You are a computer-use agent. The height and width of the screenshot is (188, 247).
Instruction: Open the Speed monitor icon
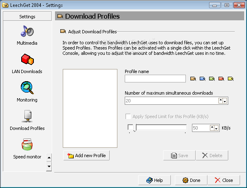click(x=27, y=145)
